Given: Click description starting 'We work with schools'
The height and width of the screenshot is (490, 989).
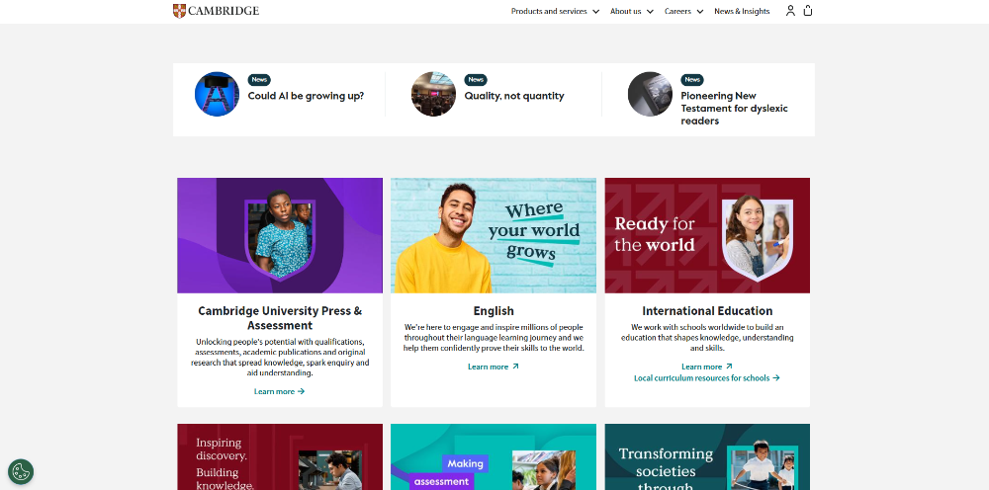Looking at the screenshot, I should 707,338.
